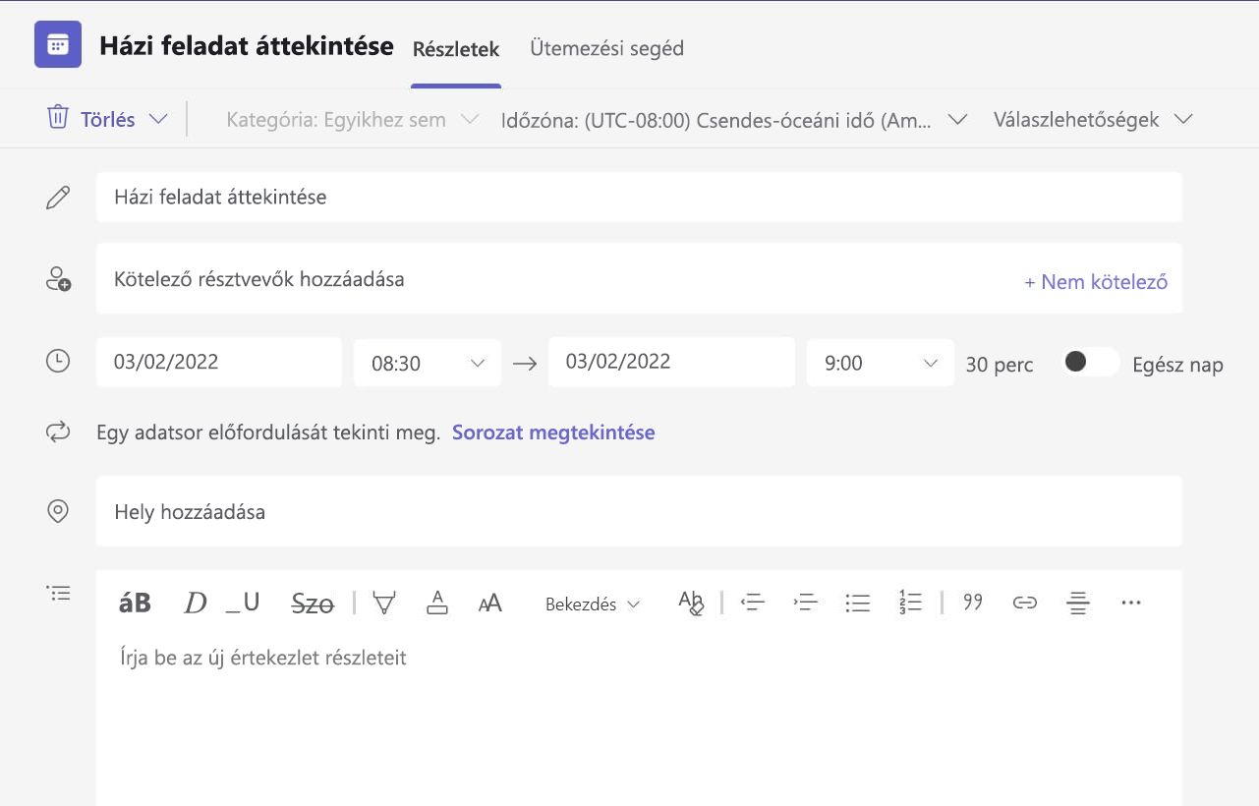
Task: Click the Sorozat megtekintése link
Action: [553, 432]
